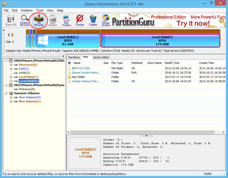The height and width of the screenshot is (178, 228).
Task: Select Primary(0) in the tree
Action: [27, 89]
